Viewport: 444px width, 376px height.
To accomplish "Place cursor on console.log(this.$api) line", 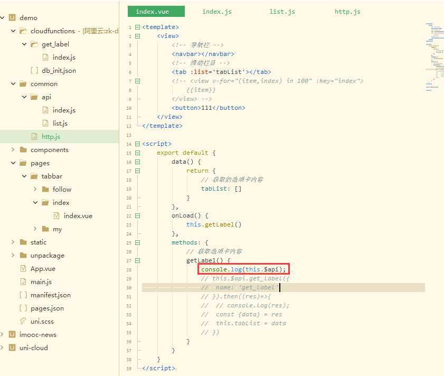I will tap(243, 269).
